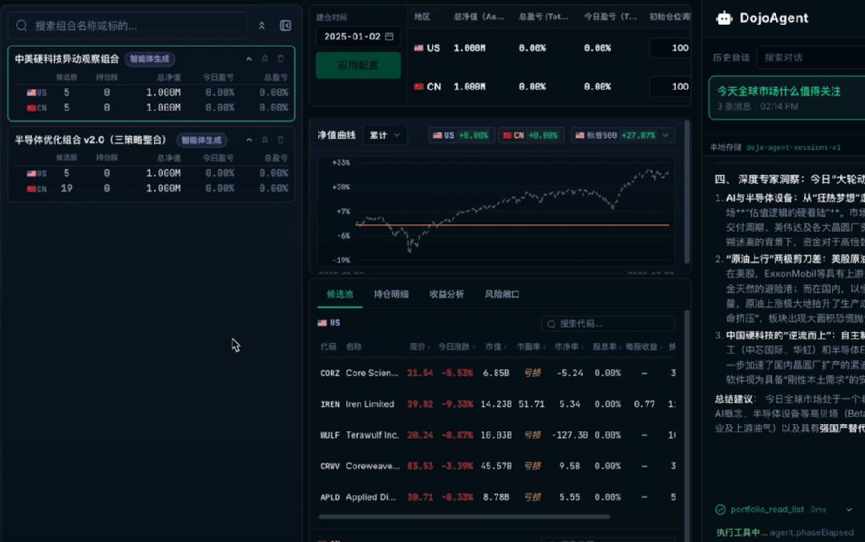865x542 pixels.
Task: Toggle the US +0.00% curve legend chip
Action: [461, 135]
